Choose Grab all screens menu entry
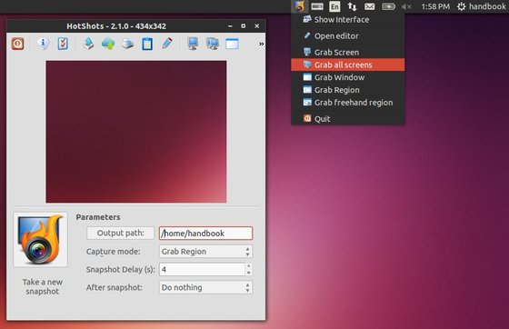Image resolution: width=509 pixels, height=329 pixels. (347, 65)
